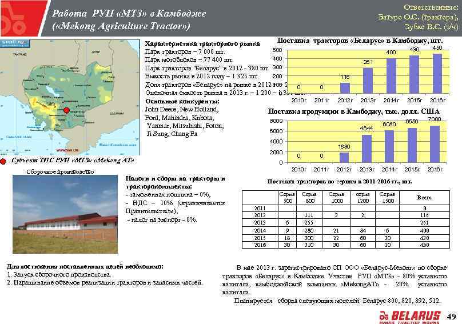Screen dimensions: 462x324
Task: Click the item '2. Наращивание объемов реализации тракторов'
Action: (x=105, y=283)
